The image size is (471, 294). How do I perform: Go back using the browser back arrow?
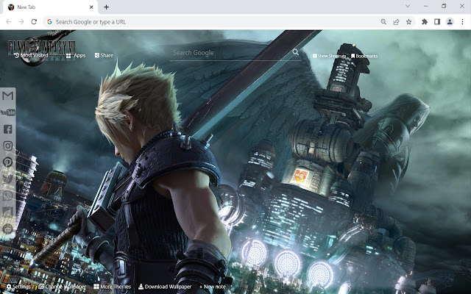tap(9, 21)
